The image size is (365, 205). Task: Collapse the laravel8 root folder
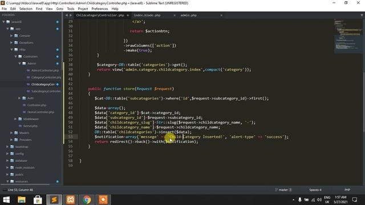(x=3, y=22)
